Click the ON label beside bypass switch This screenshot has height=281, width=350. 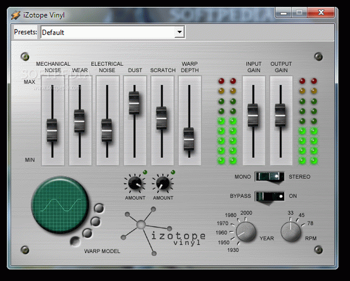(x=293, y=196)
